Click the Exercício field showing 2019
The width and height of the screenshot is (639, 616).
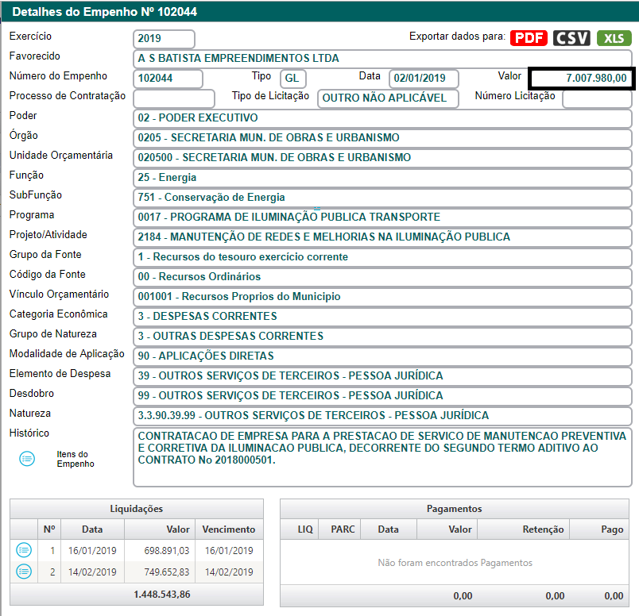click(165, 39)
